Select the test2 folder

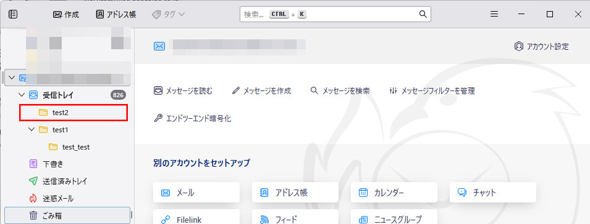[x=74, y=113]
